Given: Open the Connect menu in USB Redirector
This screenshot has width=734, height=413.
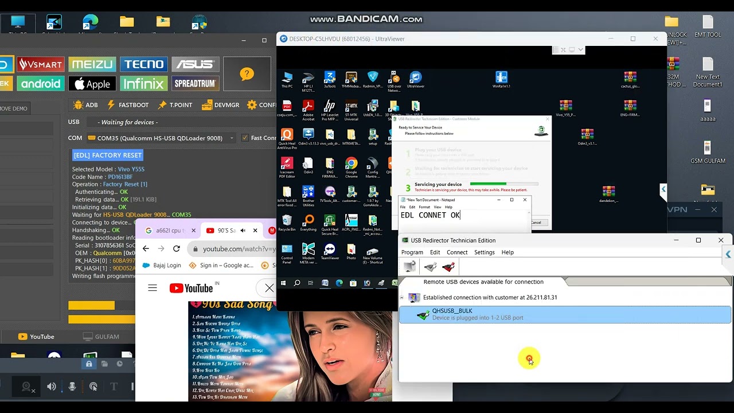Looking at the screenshot, I should point(457,252).
